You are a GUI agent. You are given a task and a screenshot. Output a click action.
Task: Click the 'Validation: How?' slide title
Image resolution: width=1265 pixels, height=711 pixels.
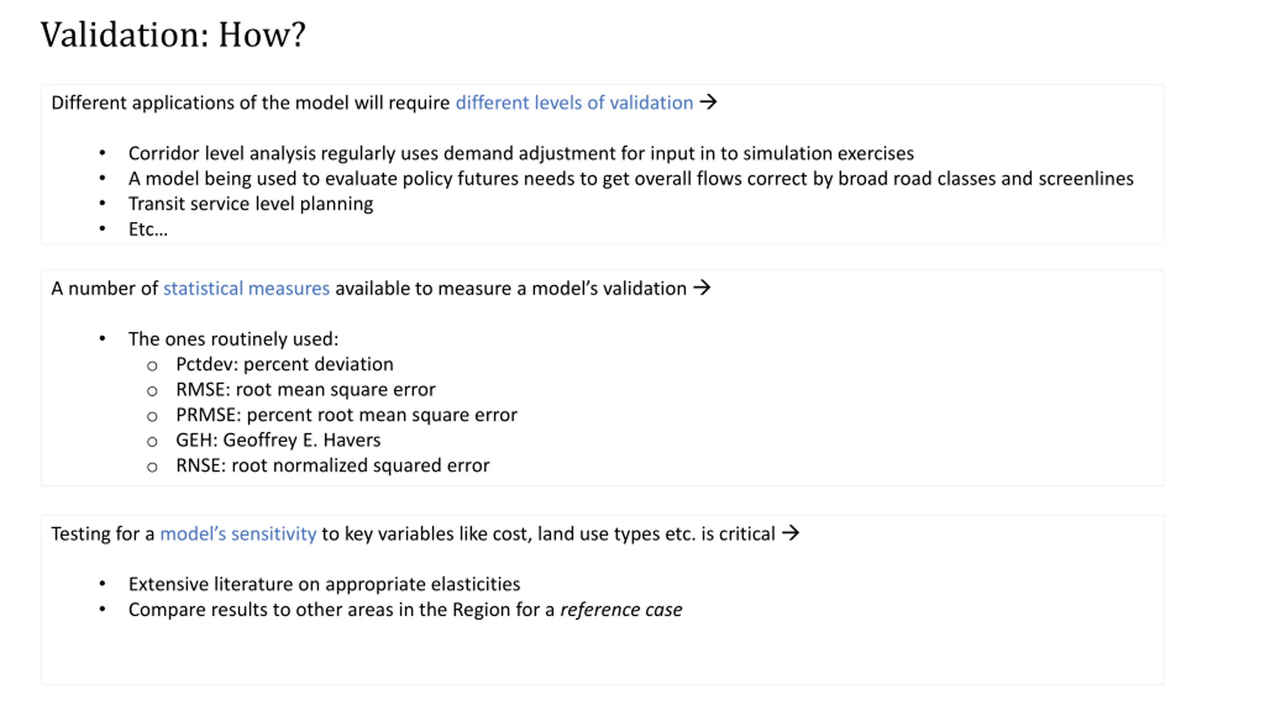click(x=173, y=35)
